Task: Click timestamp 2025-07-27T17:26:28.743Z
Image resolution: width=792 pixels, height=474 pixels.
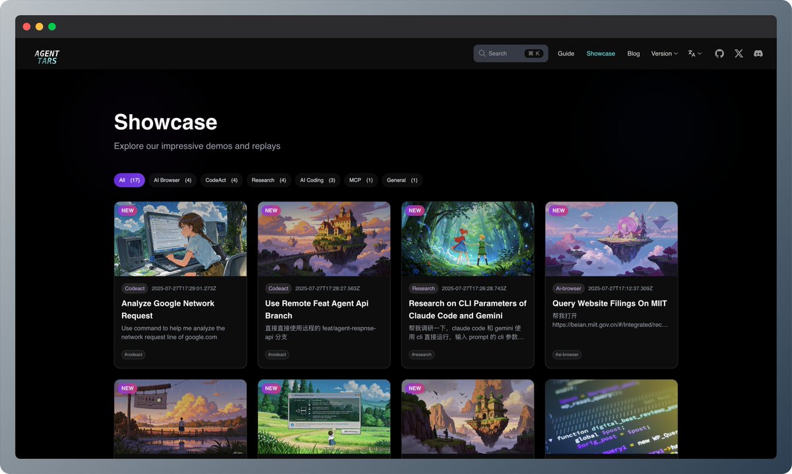Action: pyautogui.click(x=474, y=288)
